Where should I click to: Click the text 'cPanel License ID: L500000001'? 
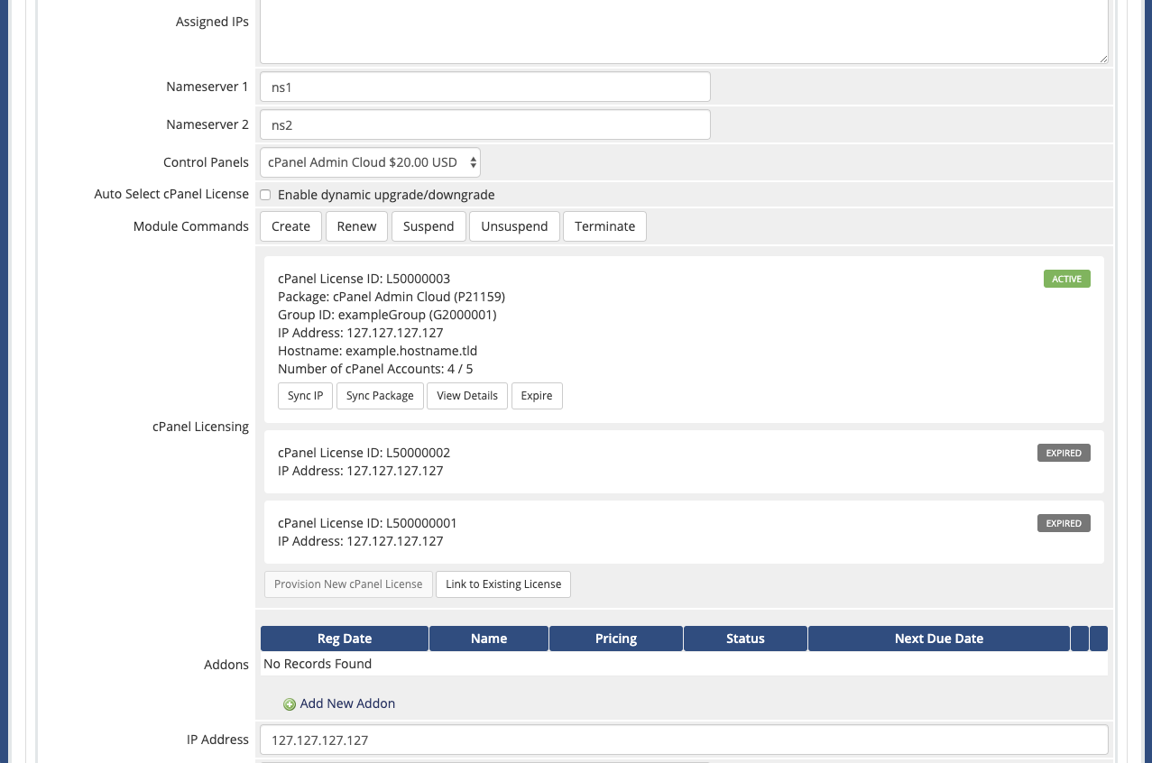(x=367, y=523)
